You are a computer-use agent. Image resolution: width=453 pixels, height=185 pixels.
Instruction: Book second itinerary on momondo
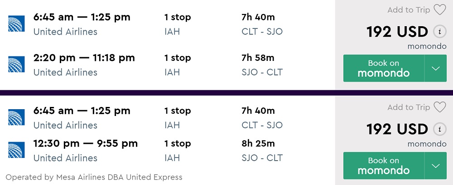(x=383, y=166)
